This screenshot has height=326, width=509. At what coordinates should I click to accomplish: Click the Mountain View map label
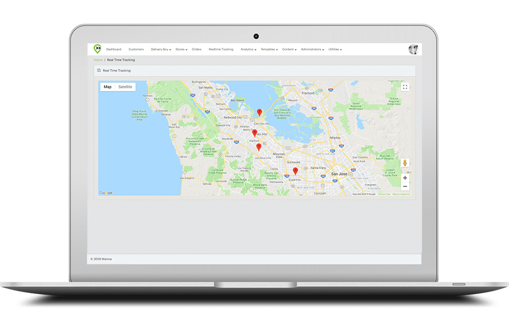(x=279, y=155)
